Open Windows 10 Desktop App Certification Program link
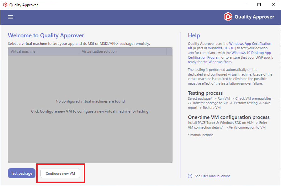This screenshot has height=186, width=281. [229, 55]
